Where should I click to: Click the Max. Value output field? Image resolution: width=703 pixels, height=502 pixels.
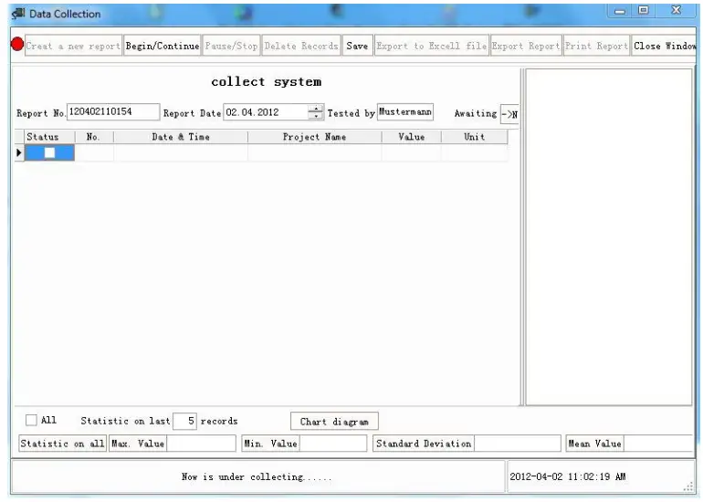tap(201, 444)
